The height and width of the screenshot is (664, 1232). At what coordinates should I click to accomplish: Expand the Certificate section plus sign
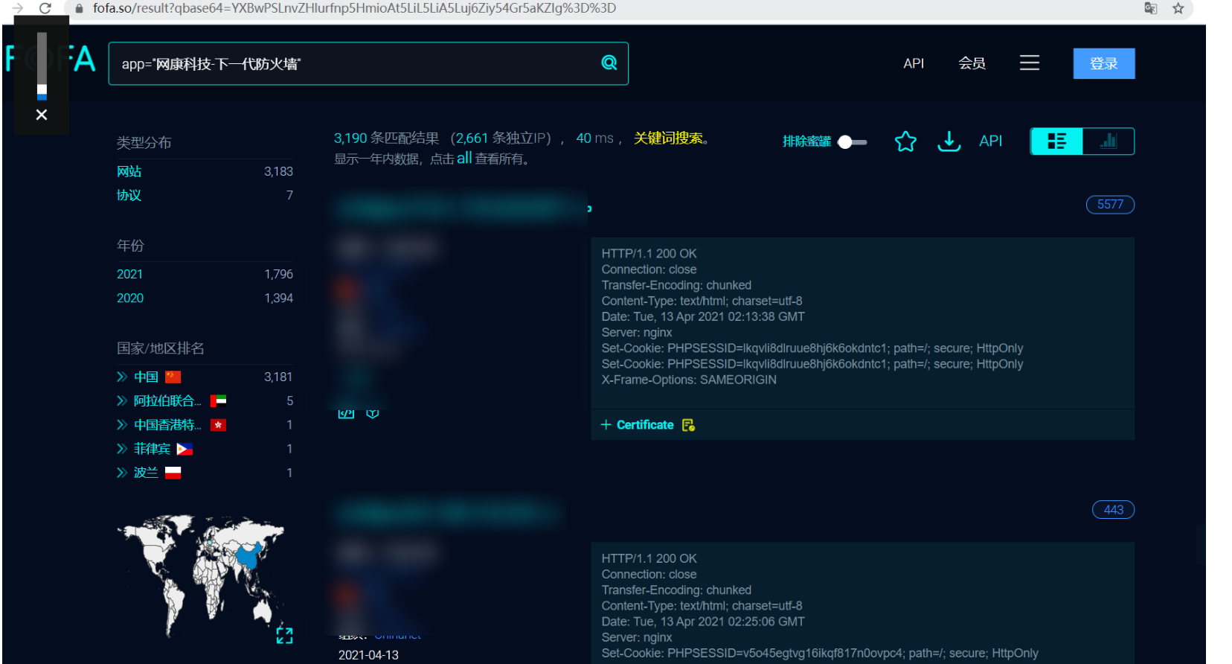click(606, 425)
